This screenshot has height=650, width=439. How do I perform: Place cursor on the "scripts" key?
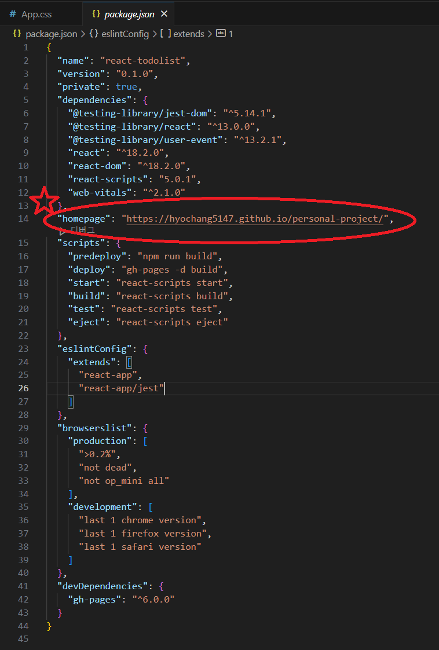[x=81, y=243]
